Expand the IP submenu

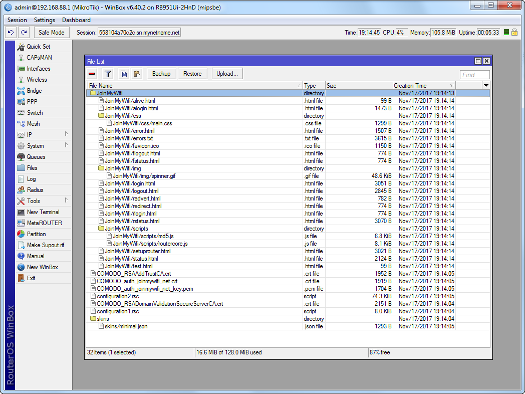coord(44,135)
